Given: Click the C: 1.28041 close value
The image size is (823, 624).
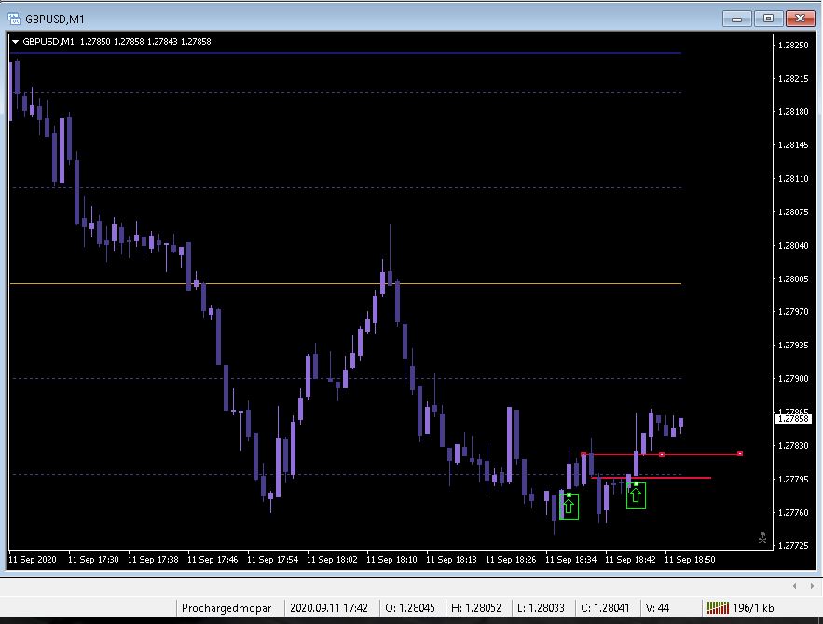Looking at the screenshot, I should coord(605,608).
